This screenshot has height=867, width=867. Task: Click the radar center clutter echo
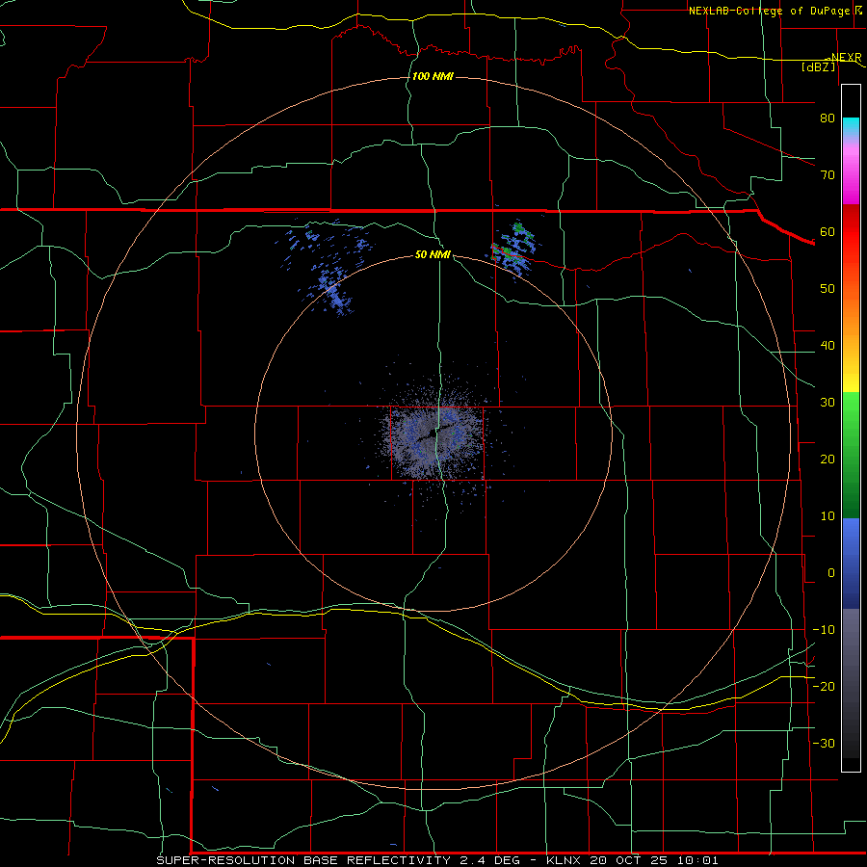click(434, 436)
